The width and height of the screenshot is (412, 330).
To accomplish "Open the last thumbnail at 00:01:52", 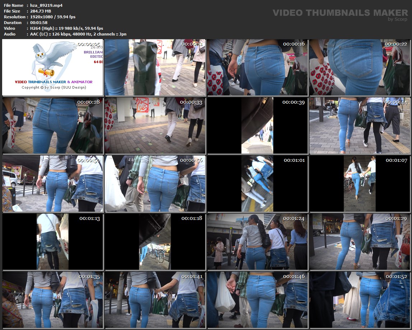I will click(x=360, y=300).
